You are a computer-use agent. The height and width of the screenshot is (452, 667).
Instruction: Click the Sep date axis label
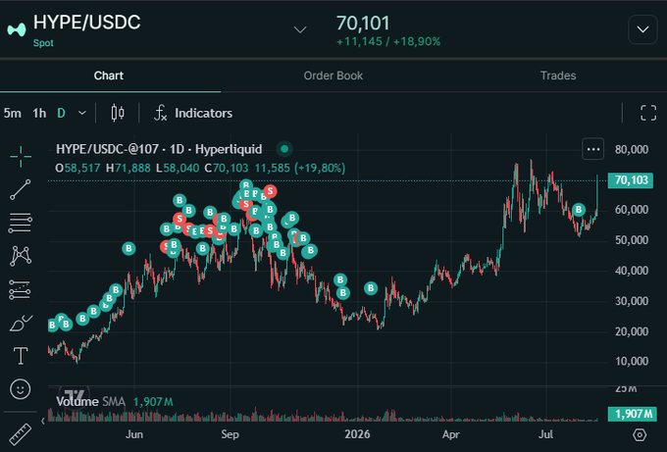(231, 434)
